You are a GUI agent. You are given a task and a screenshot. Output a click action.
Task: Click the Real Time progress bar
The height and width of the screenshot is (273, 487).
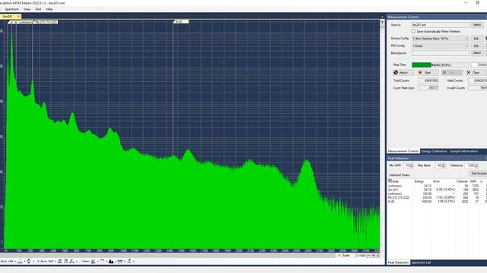(441, 65)
